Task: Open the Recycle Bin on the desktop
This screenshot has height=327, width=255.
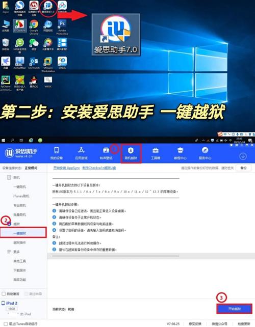Action: [x=6, y=44]
